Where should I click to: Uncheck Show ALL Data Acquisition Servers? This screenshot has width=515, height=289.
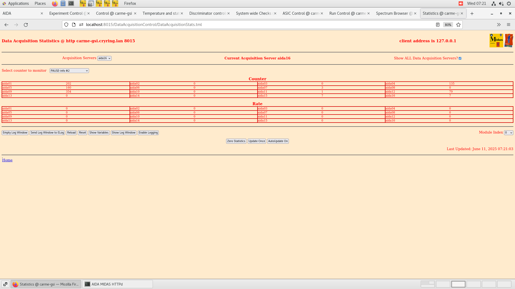(460, 58)
